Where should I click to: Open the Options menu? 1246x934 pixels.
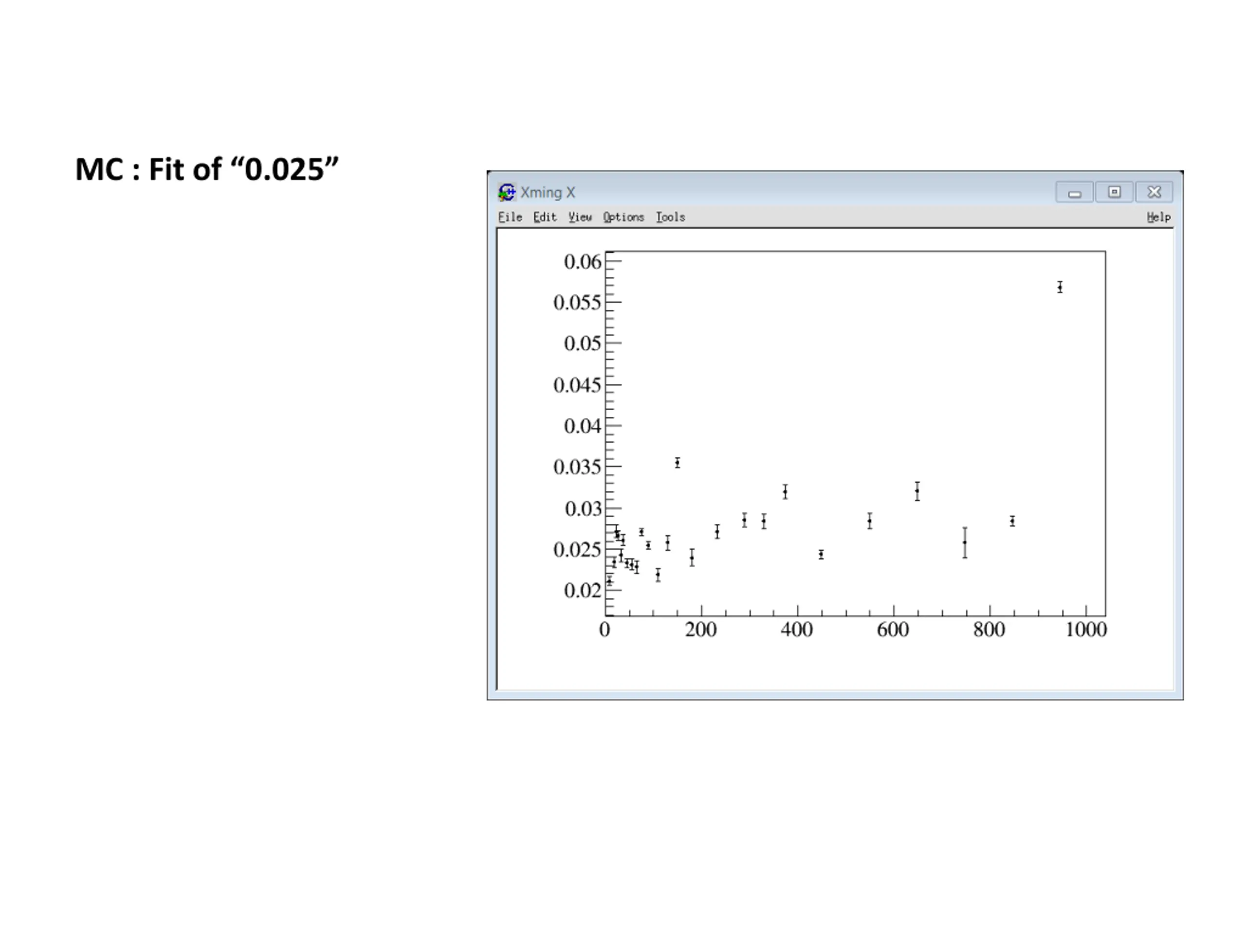click(x=623, y=217)
